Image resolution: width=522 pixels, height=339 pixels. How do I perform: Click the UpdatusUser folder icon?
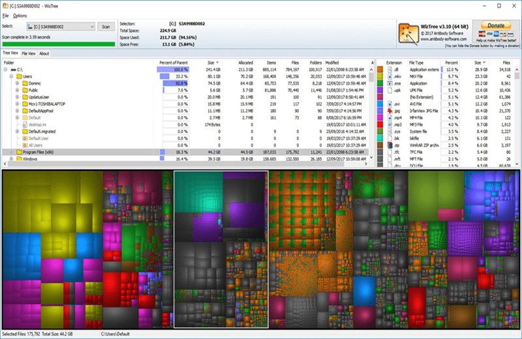point(25,97)
